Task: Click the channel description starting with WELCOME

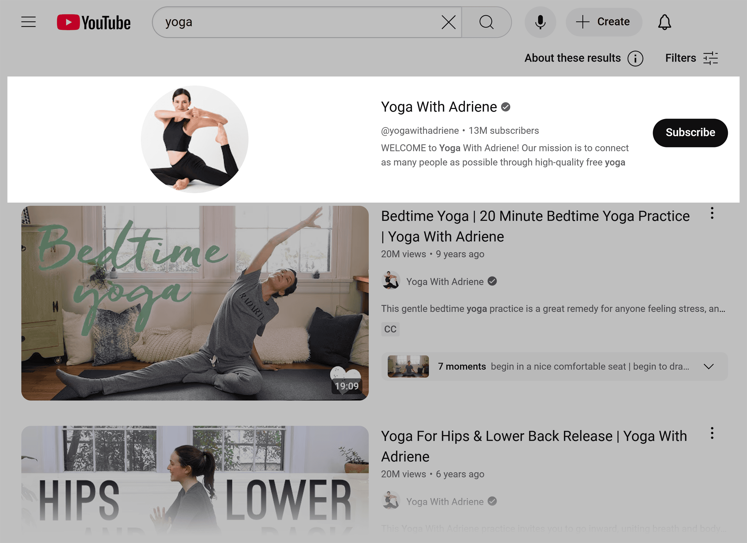Action: [505, 155]
